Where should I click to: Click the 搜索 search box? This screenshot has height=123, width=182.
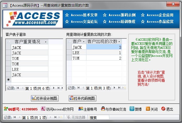tap(99, 118)
